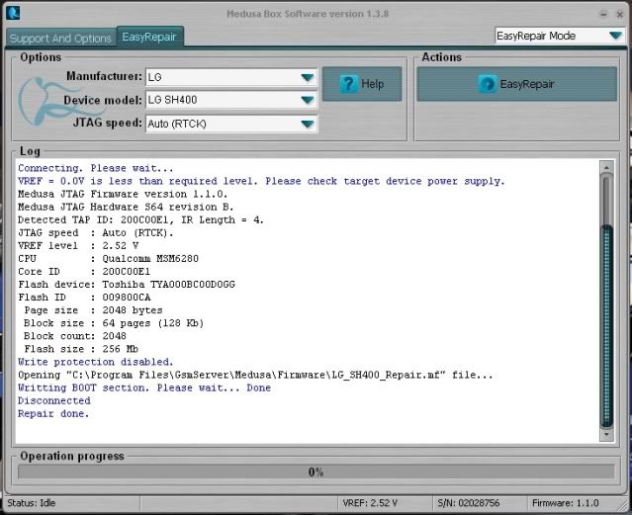Start the EasyRepair action button
Image resolution: width=632 pixels, height=515 pixels.
(x=516, y=84)
